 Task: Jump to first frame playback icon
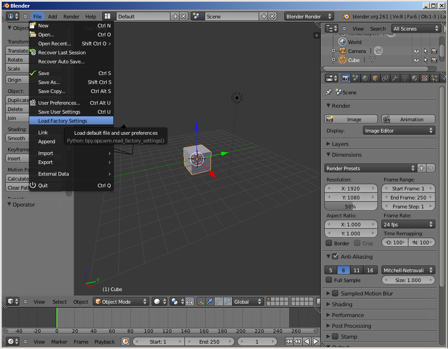(289, 342)
